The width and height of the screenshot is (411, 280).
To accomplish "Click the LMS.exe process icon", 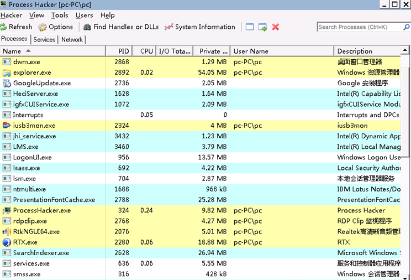I will (7, 147).
